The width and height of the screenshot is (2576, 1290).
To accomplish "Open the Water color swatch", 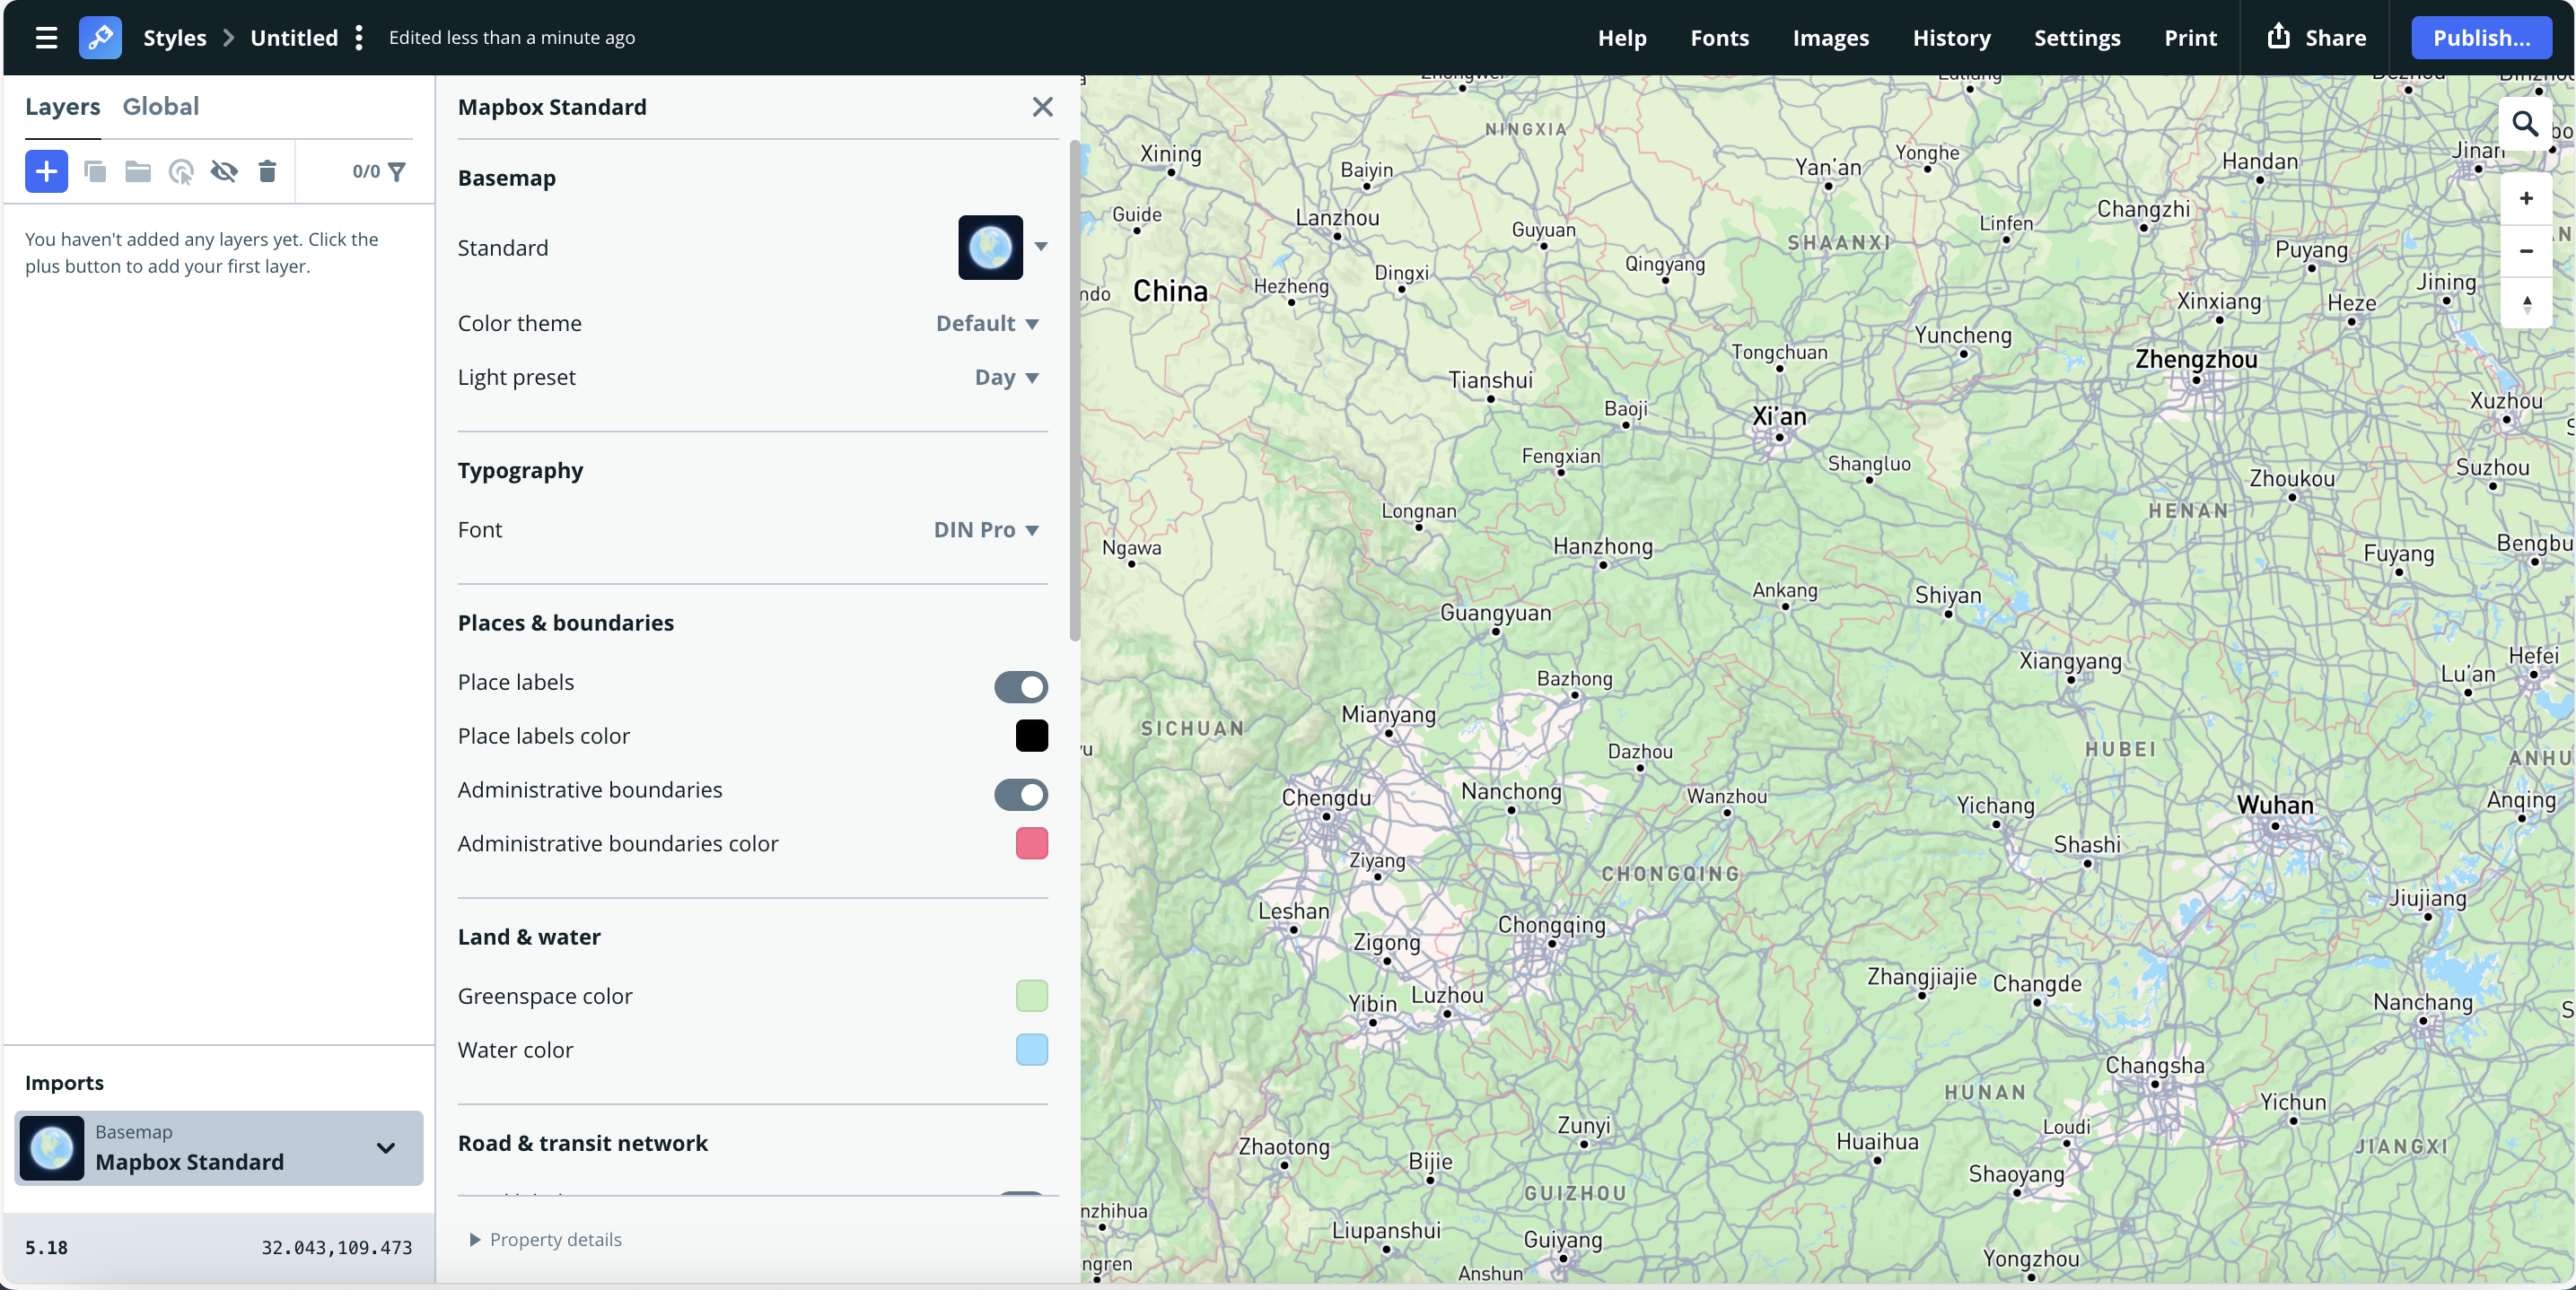I will (x=1031, y=1050).
